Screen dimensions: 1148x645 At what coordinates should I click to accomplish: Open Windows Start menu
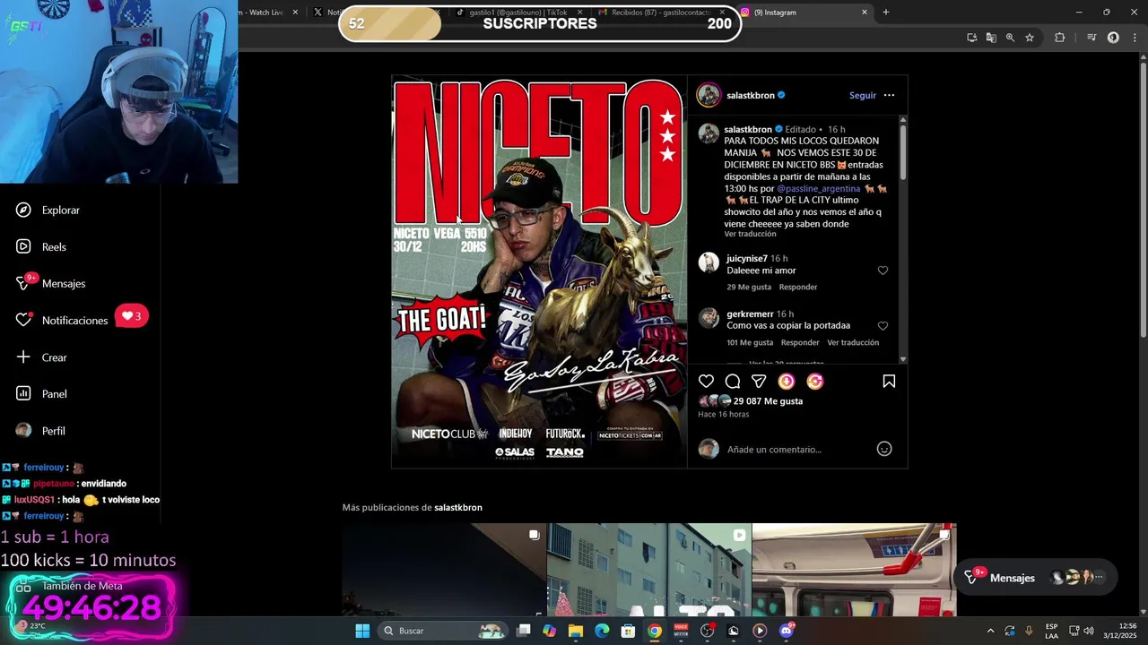(x=362, y=631)
